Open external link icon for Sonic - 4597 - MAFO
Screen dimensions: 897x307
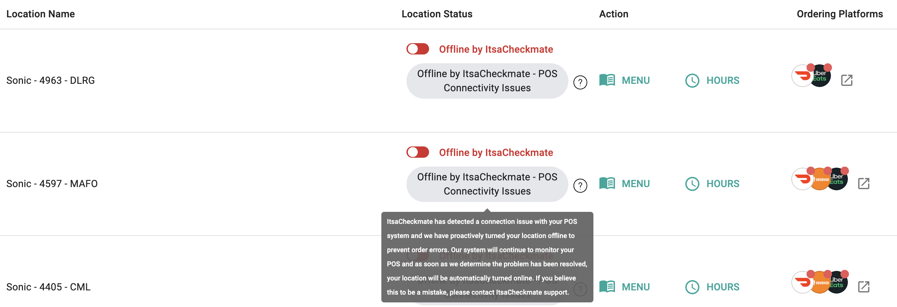[863, 184]
